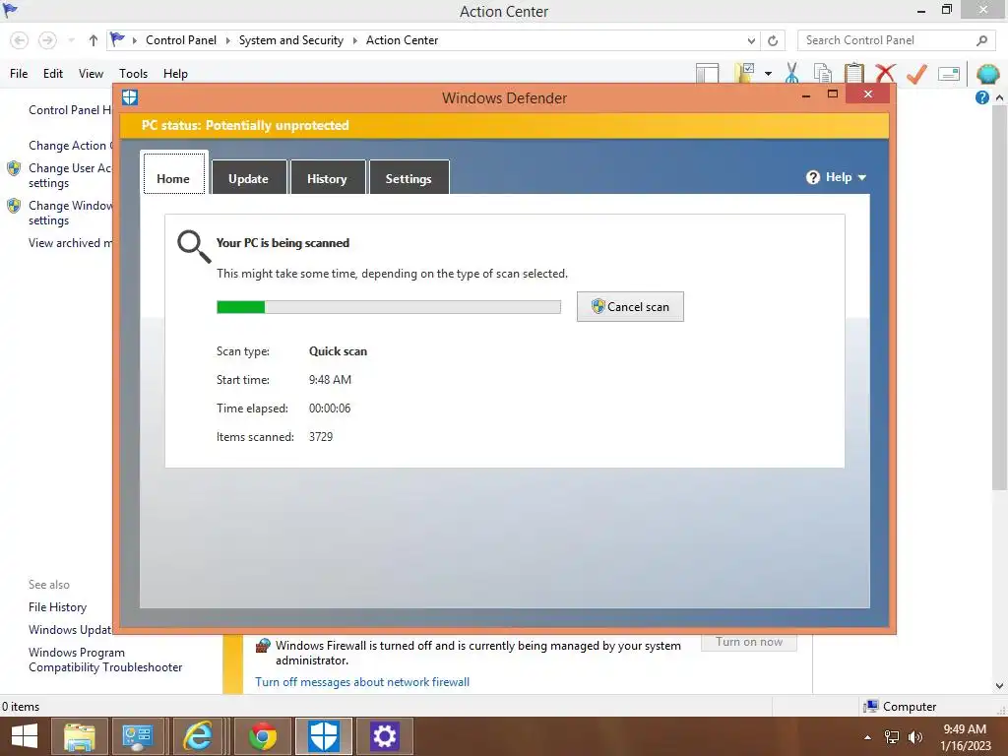Click System and Security breadcrumb

coord(291,40)
